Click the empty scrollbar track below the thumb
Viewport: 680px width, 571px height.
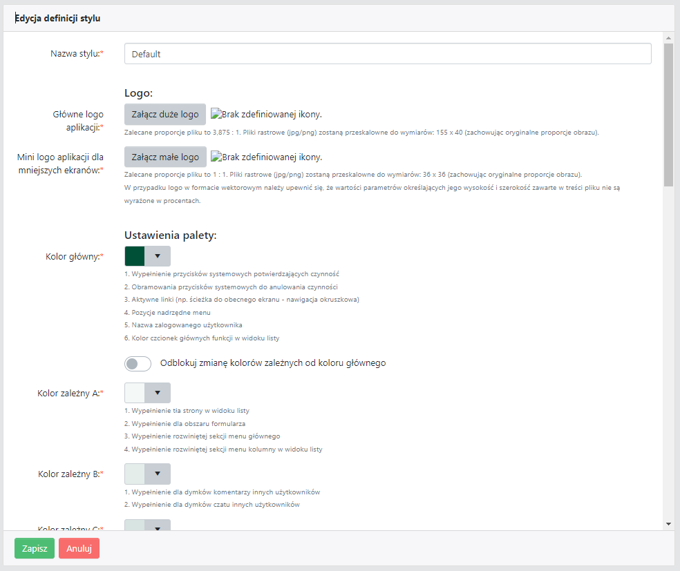pos(668,345)
